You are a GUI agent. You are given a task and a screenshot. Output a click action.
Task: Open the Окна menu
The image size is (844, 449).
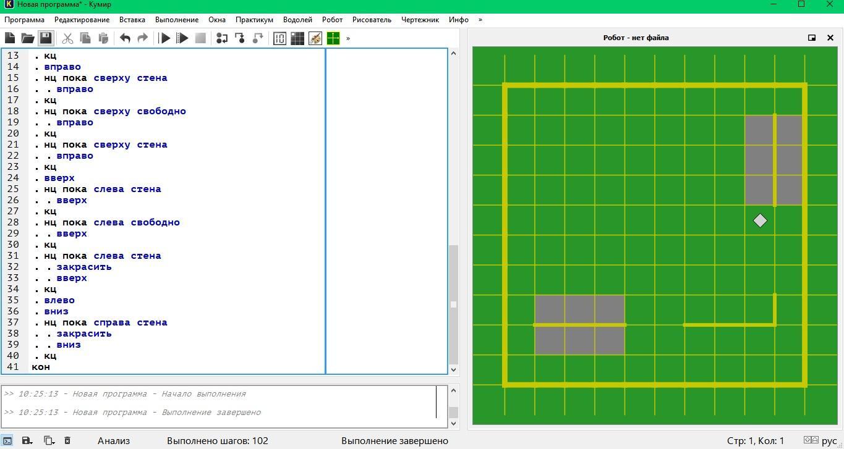click(217, 20)
